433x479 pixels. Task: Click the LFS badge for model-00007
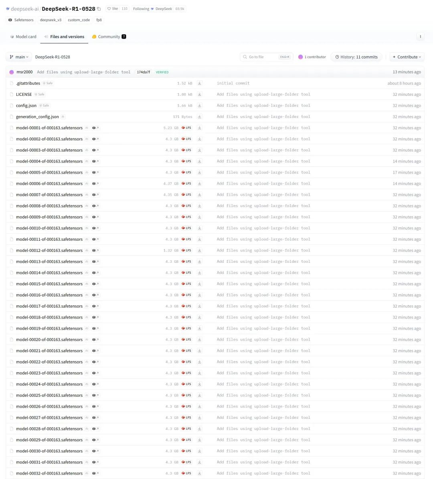186,195
